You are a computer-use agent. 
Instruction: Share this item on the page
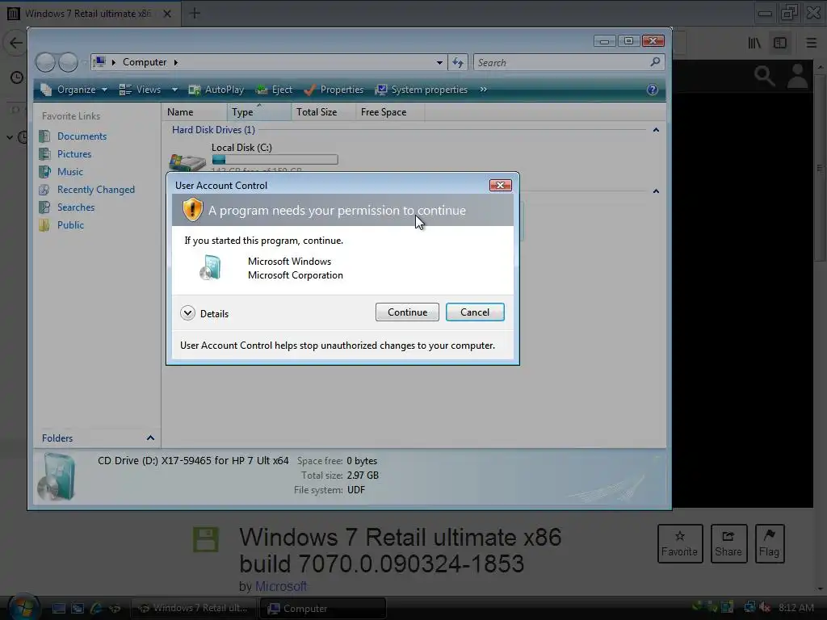(728, 543)
